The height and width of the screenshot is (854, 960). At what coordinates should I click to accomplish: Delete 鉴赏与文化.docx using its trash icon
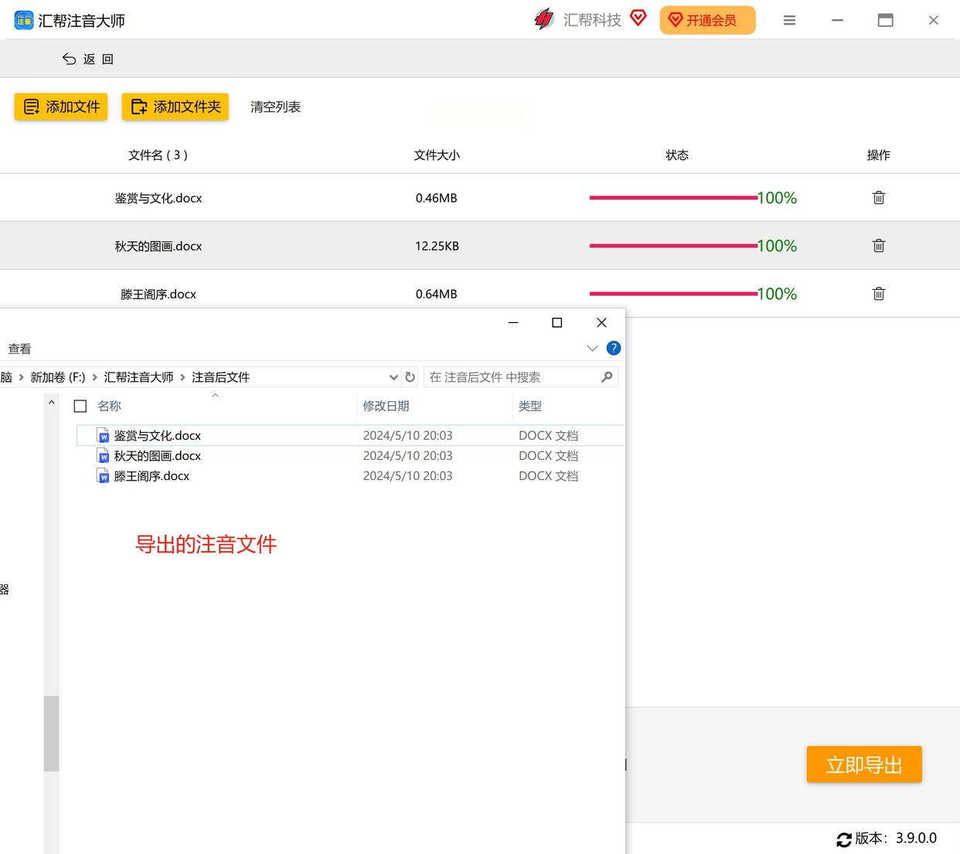pos(878,198)
